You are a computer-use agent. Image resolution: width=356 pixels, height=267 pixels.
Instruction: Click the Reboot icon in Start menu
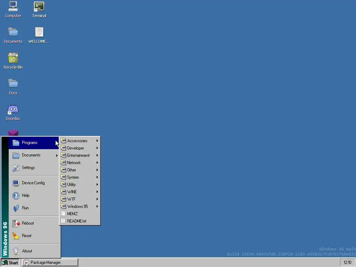16,224
